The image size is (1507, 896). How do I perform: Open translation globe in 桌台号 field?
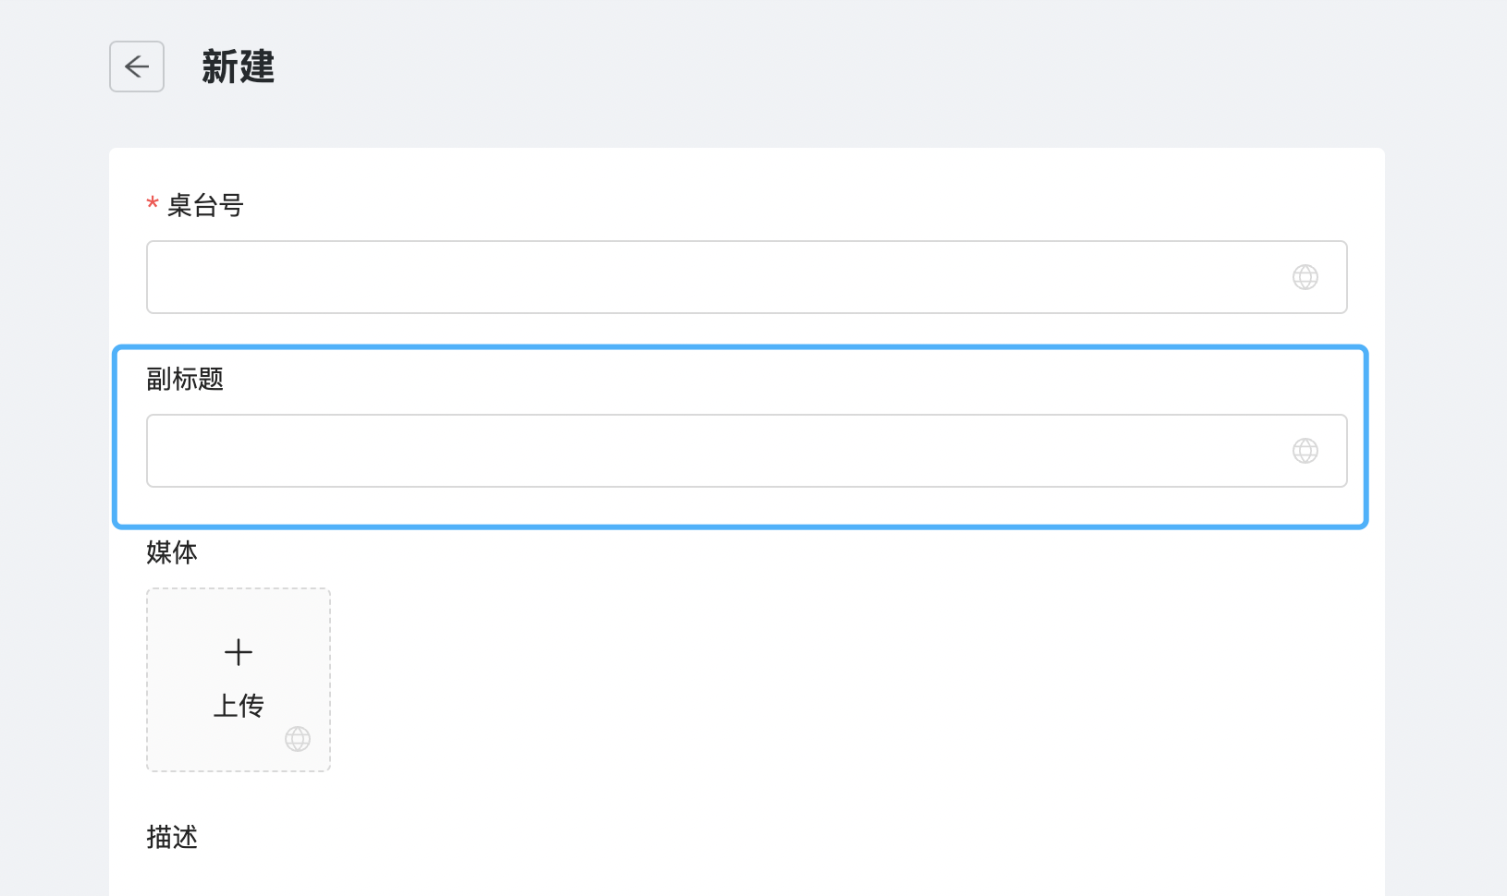(x=1305, y=277)
